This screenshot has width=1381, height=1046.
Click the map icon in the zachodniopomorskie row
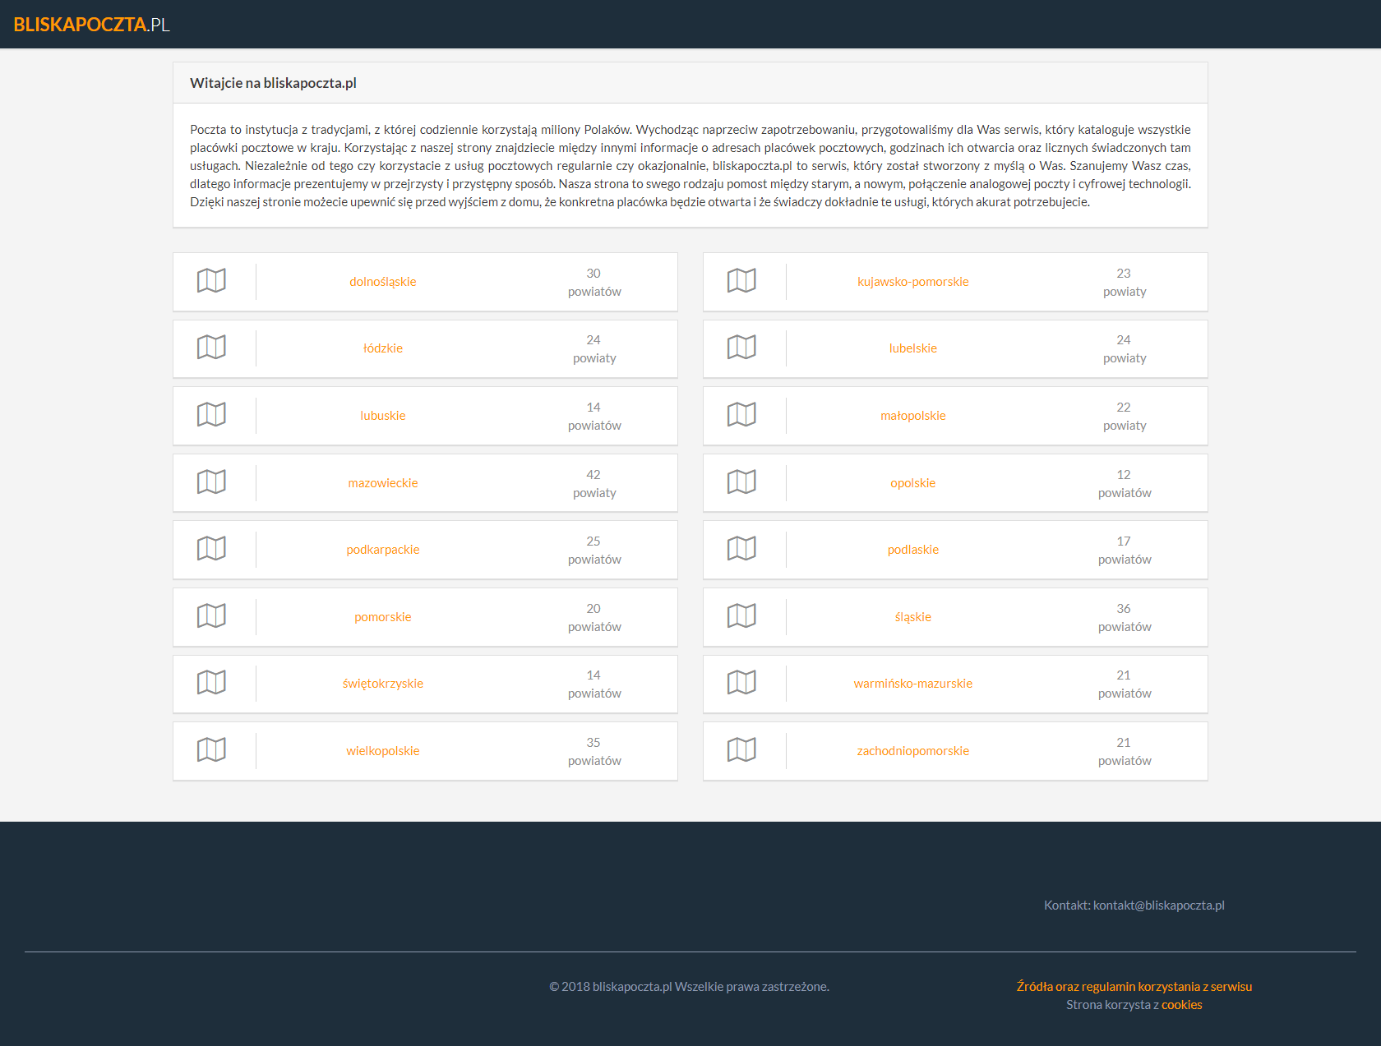(741, 750)
